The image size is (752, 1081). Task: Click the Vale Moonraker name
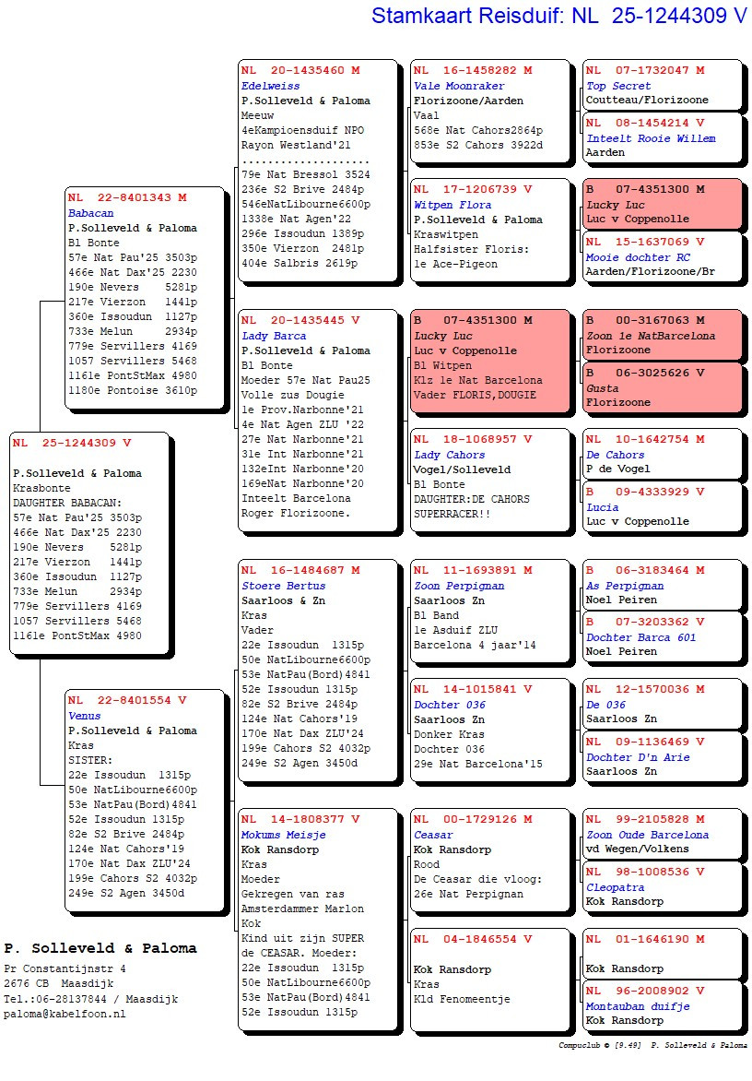(x=459, y=86)
